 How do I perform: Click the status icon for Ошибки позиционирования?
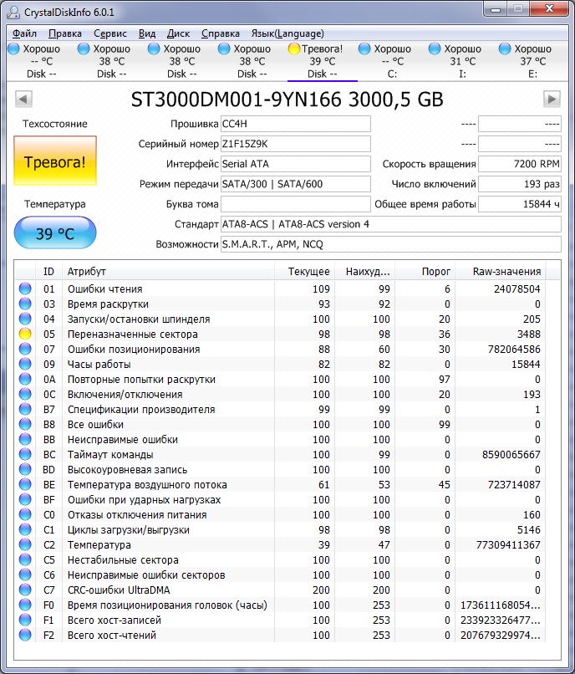(25, 349)
